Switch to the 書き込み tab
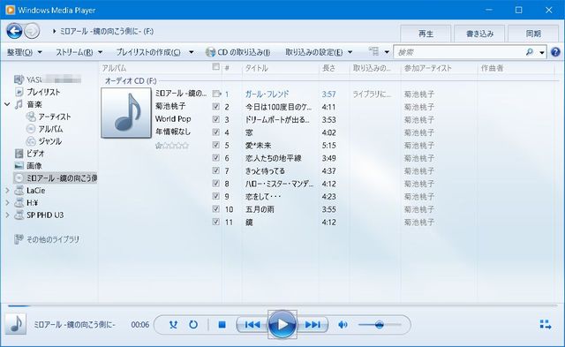The width and height of the screenshot is (565, 347). 479,34
